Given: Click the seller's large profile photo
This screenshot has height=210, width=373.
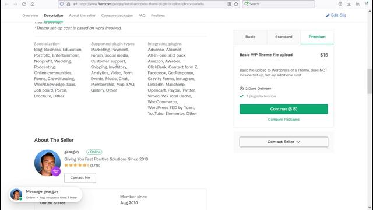Looking at the screenshot, I should point(47,163).
